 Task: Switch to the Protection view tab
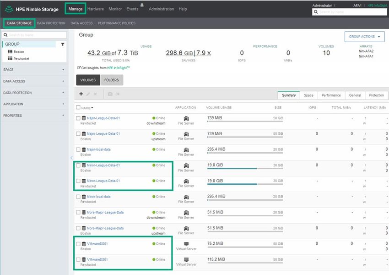(x=376, y=95)
